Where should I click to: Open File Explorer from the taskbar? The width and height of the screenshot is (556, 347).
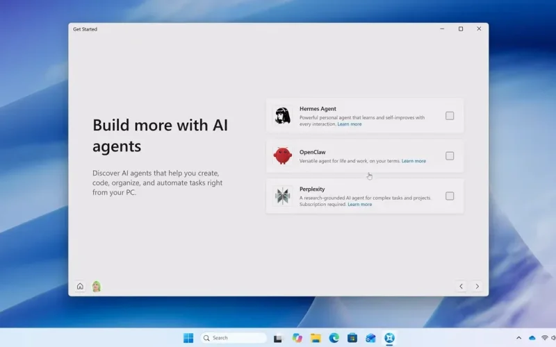coord(316,338)
